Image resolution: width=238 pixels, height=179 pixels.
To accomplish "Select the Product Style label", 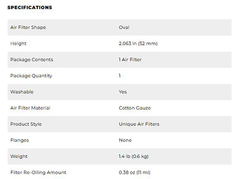I will (x=26, y=124).
